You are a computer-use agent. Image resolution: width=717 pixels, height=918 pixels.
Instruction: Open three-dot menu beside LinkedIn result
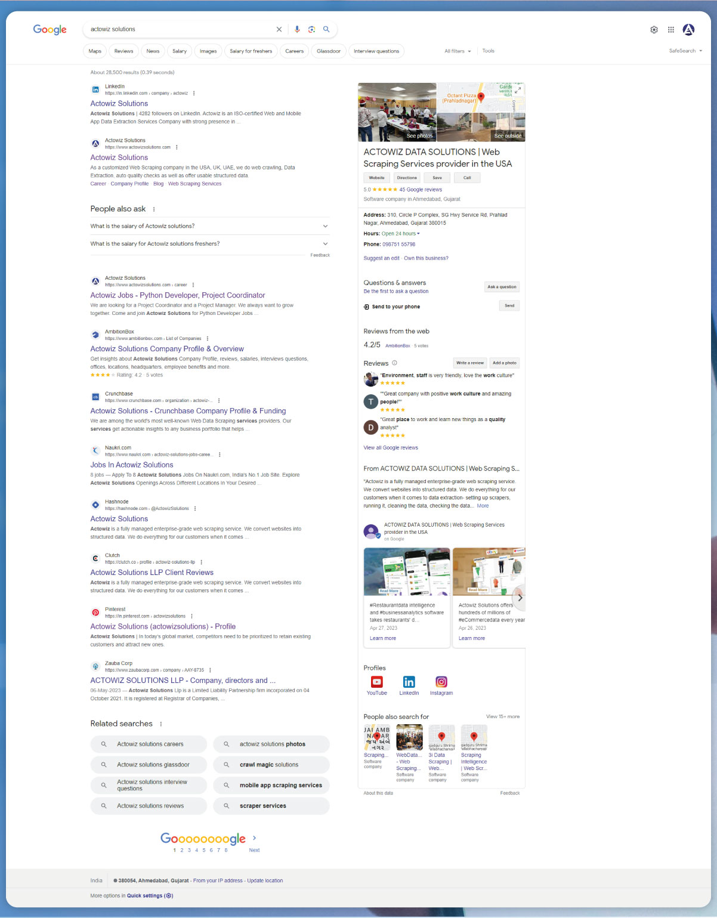[194, 93]
